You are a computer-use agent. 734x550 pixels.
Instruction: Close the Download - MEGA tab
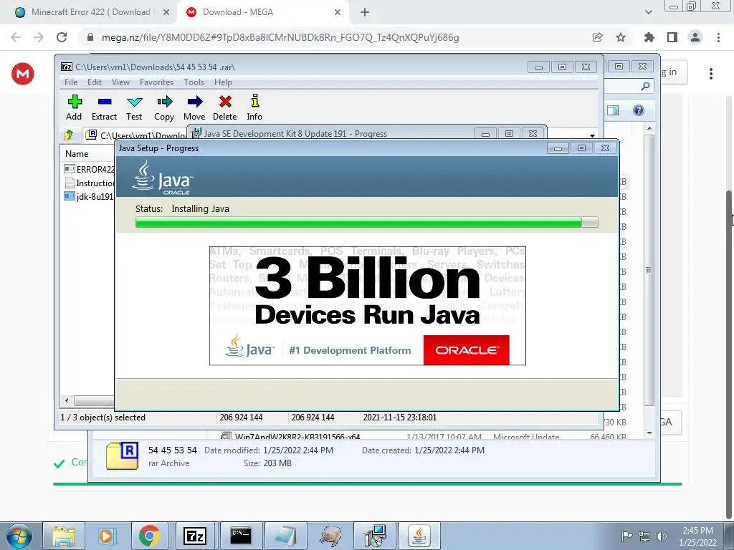(338, 13)
